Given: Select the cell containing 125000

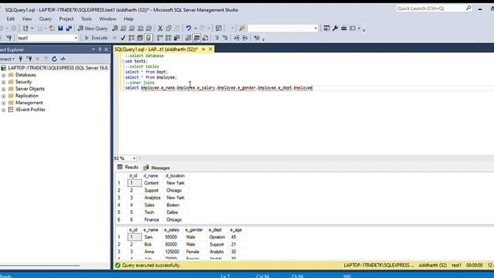Looking at the screenshot, I should pyautogui.click(x=172, y=252).
